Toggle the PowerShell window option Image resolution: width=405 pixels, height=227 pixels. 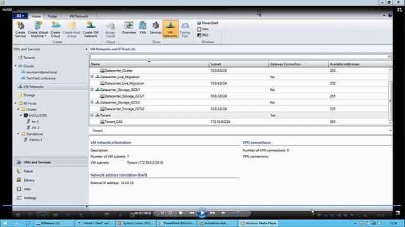[x=208, y=23]
